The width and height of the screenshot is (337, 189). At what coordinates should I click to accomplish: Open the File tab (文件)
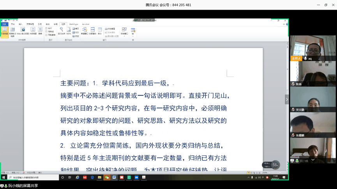pos(4,24)
